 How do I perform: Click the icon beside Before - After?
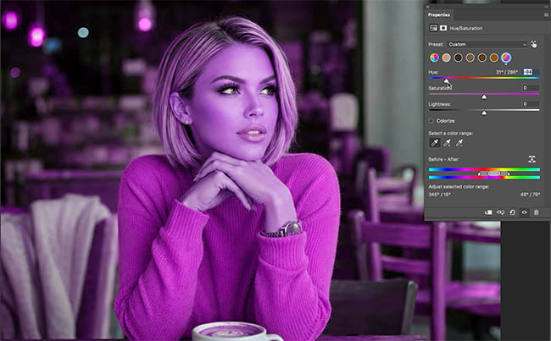click(532, 159)
